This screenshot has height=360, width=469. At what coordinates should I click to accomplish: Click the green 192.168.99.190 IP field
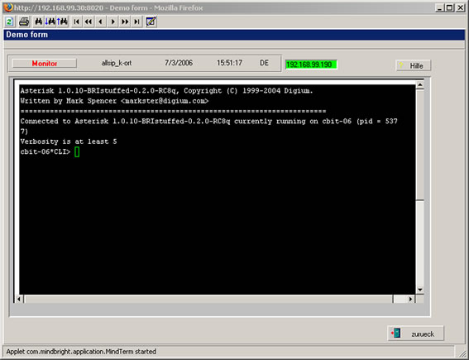tap(311, 65)
